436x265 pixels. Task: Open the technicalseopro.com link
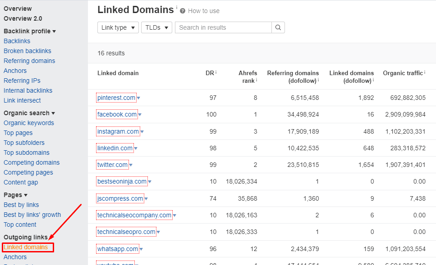tap(126, 232)
